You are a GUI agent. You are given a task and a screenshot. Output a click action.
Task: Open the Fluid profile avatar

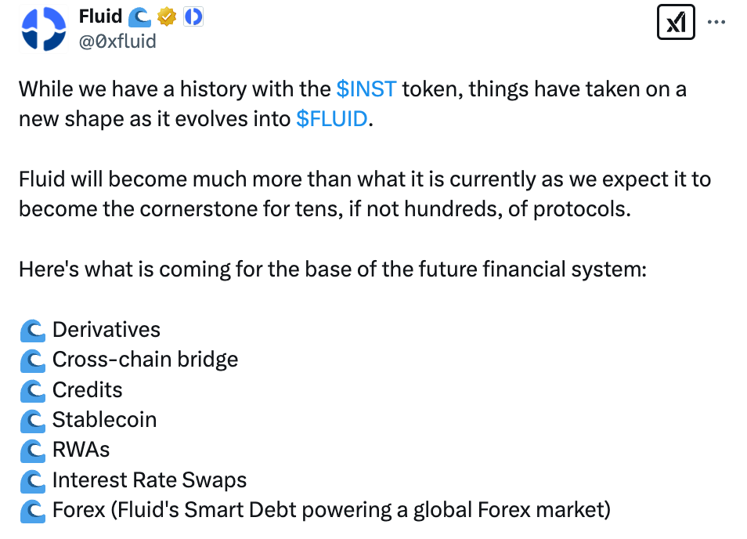[x=44, y=29]
